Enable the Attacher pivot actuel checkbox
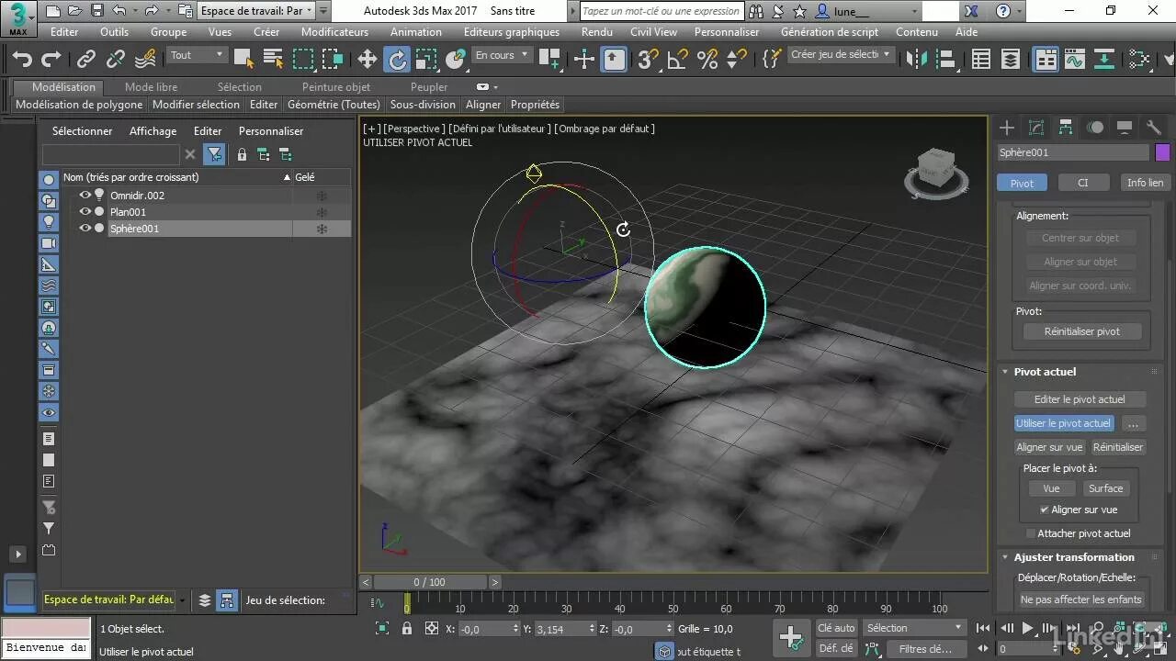The width and height of the screenshot is (1176, 661). tap(1030, 533)
